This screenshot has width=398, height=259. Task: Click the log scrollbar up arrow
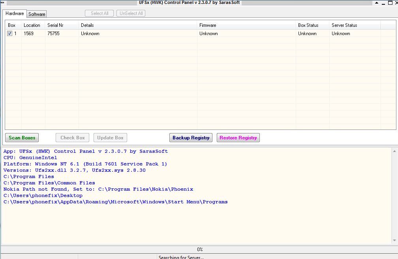(394, 151)
